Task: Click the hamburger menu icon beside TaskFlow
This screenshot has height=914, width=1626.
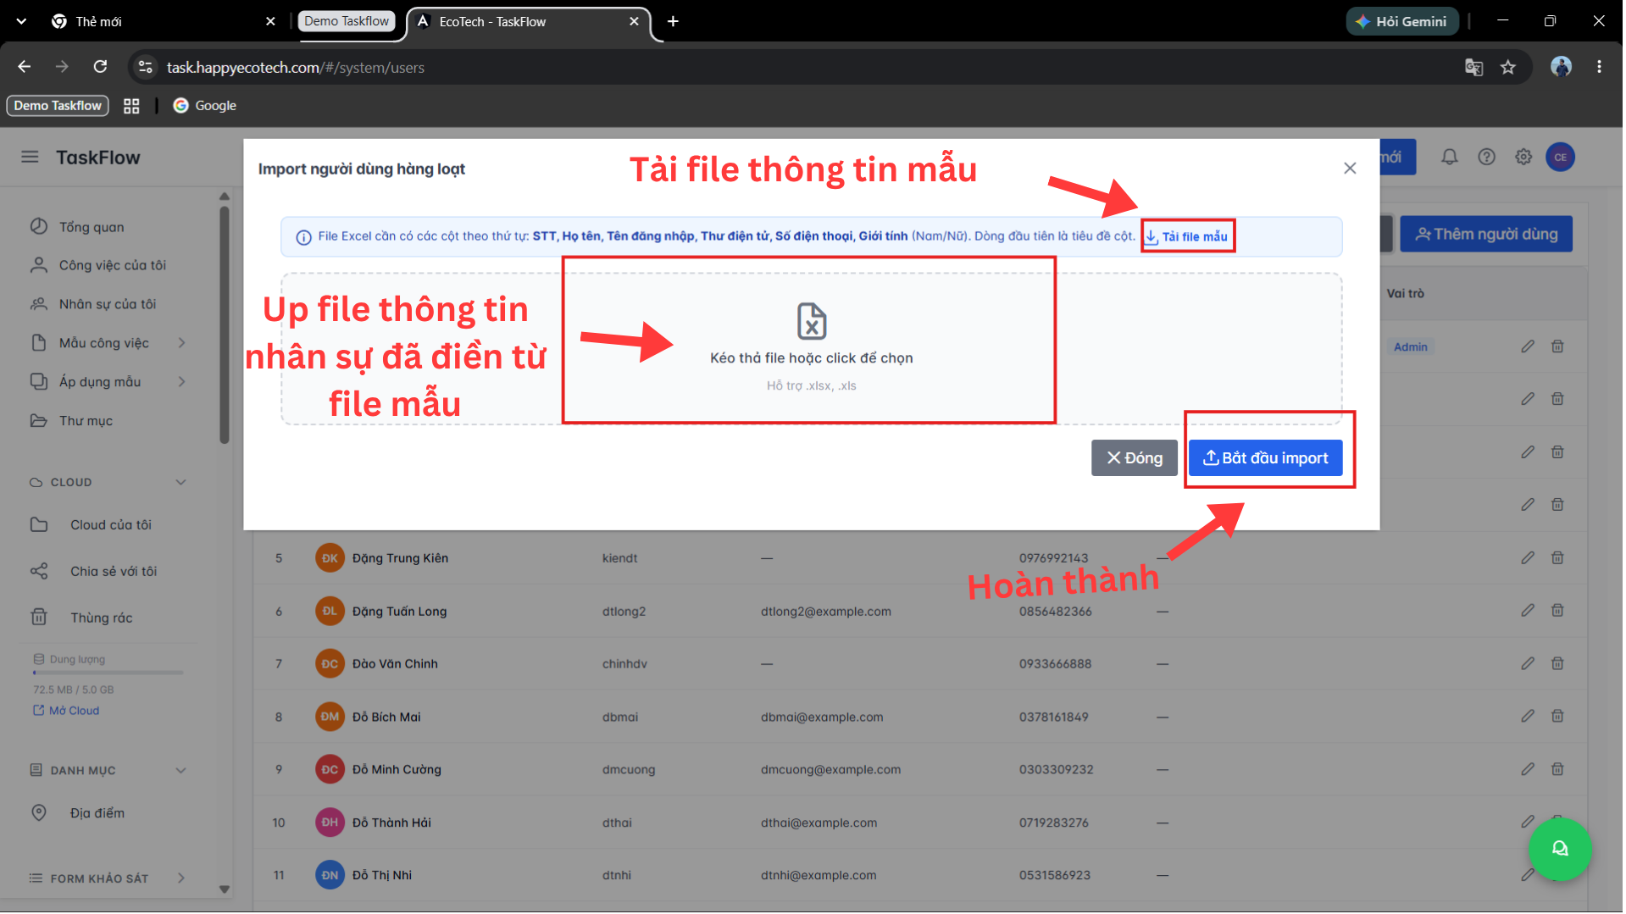Action: click(x=30, y=157)
